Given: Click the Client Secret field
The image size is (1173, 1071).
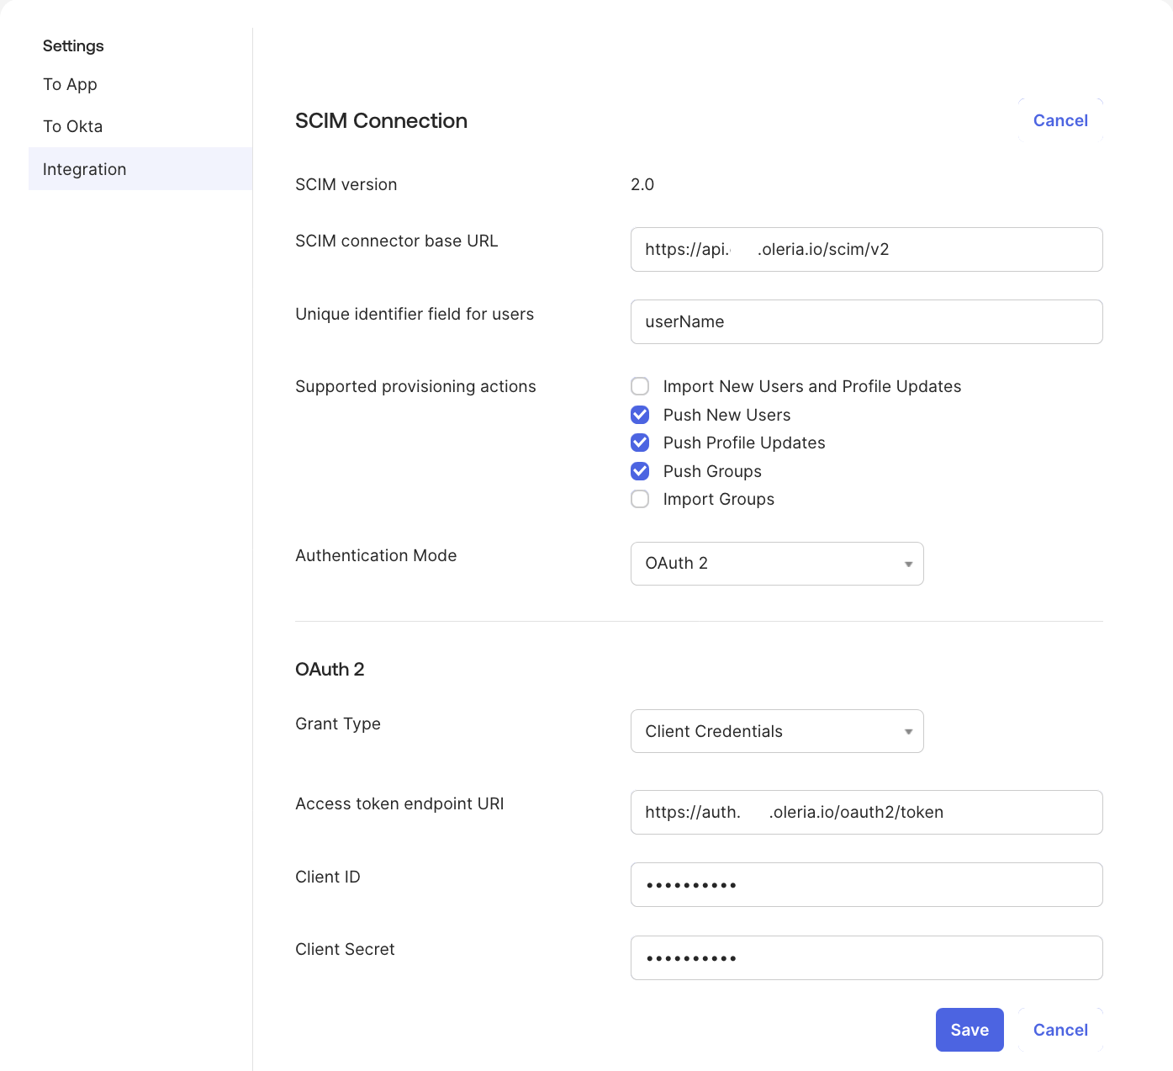Looking at the screenshot, I should click(x=866, y=957).
